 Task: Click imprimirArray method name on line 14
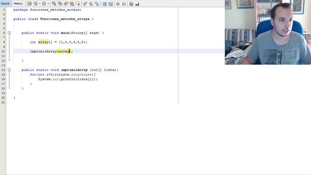tap(74, 70)
